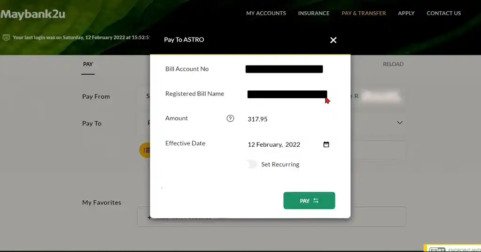
Task: Click the Pay From label
Action: point(96,96)
